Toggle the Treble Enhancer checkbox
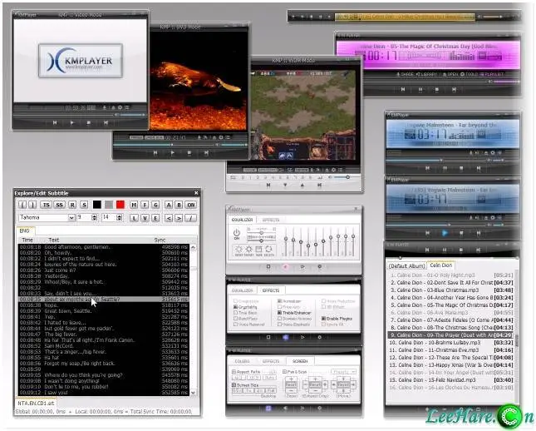Viewport: 536px width, 431px height. point(279,313)
